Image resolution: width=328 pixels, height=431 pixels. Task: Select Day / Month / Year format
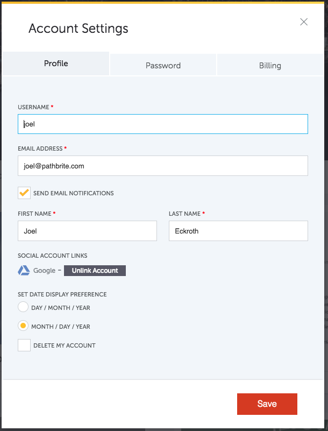pos(23,307)
